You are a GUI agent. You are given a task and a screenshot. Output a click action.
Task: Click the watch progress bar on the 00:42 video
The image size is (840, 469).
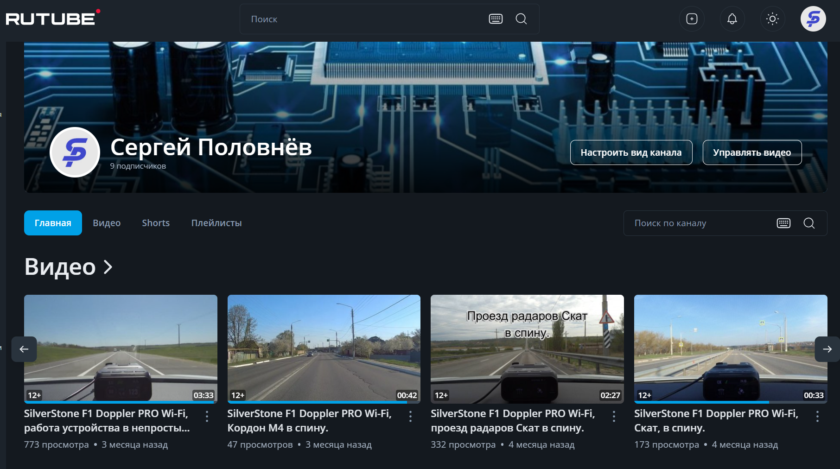coord(324,402)
